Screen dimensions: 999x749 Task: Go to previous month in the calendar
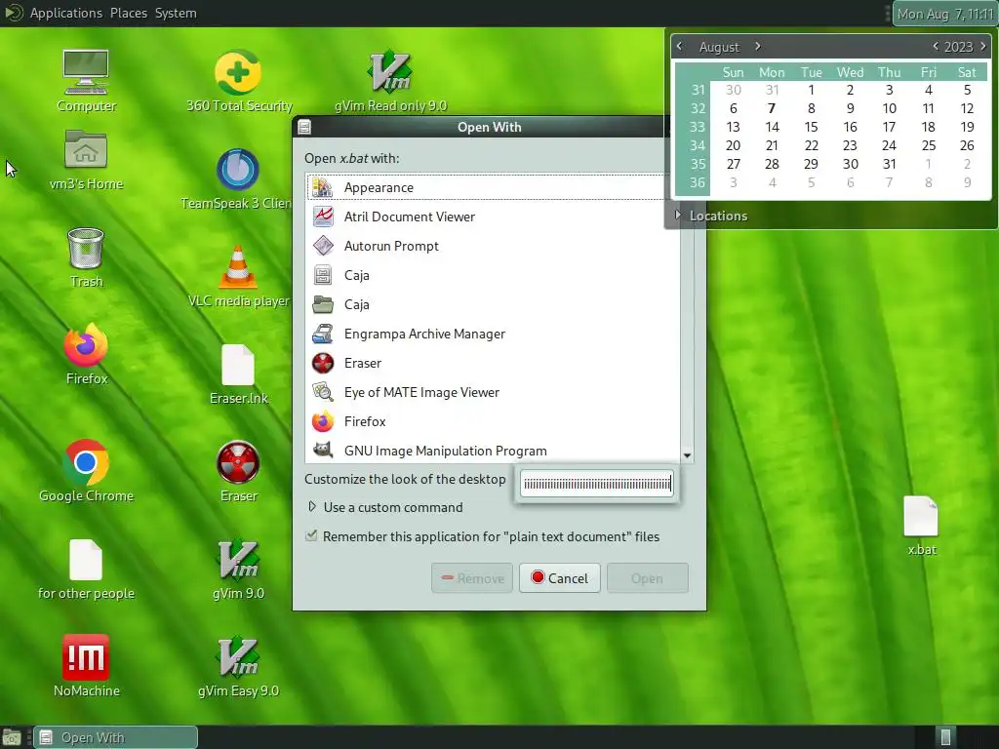[679, 46]
